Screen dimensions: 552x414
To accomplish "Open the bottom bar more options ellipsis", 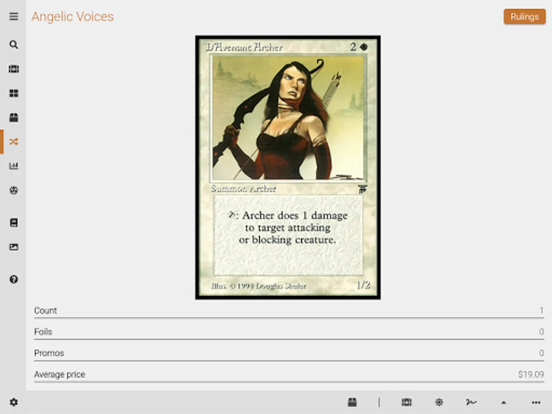I will pos(536,402).
